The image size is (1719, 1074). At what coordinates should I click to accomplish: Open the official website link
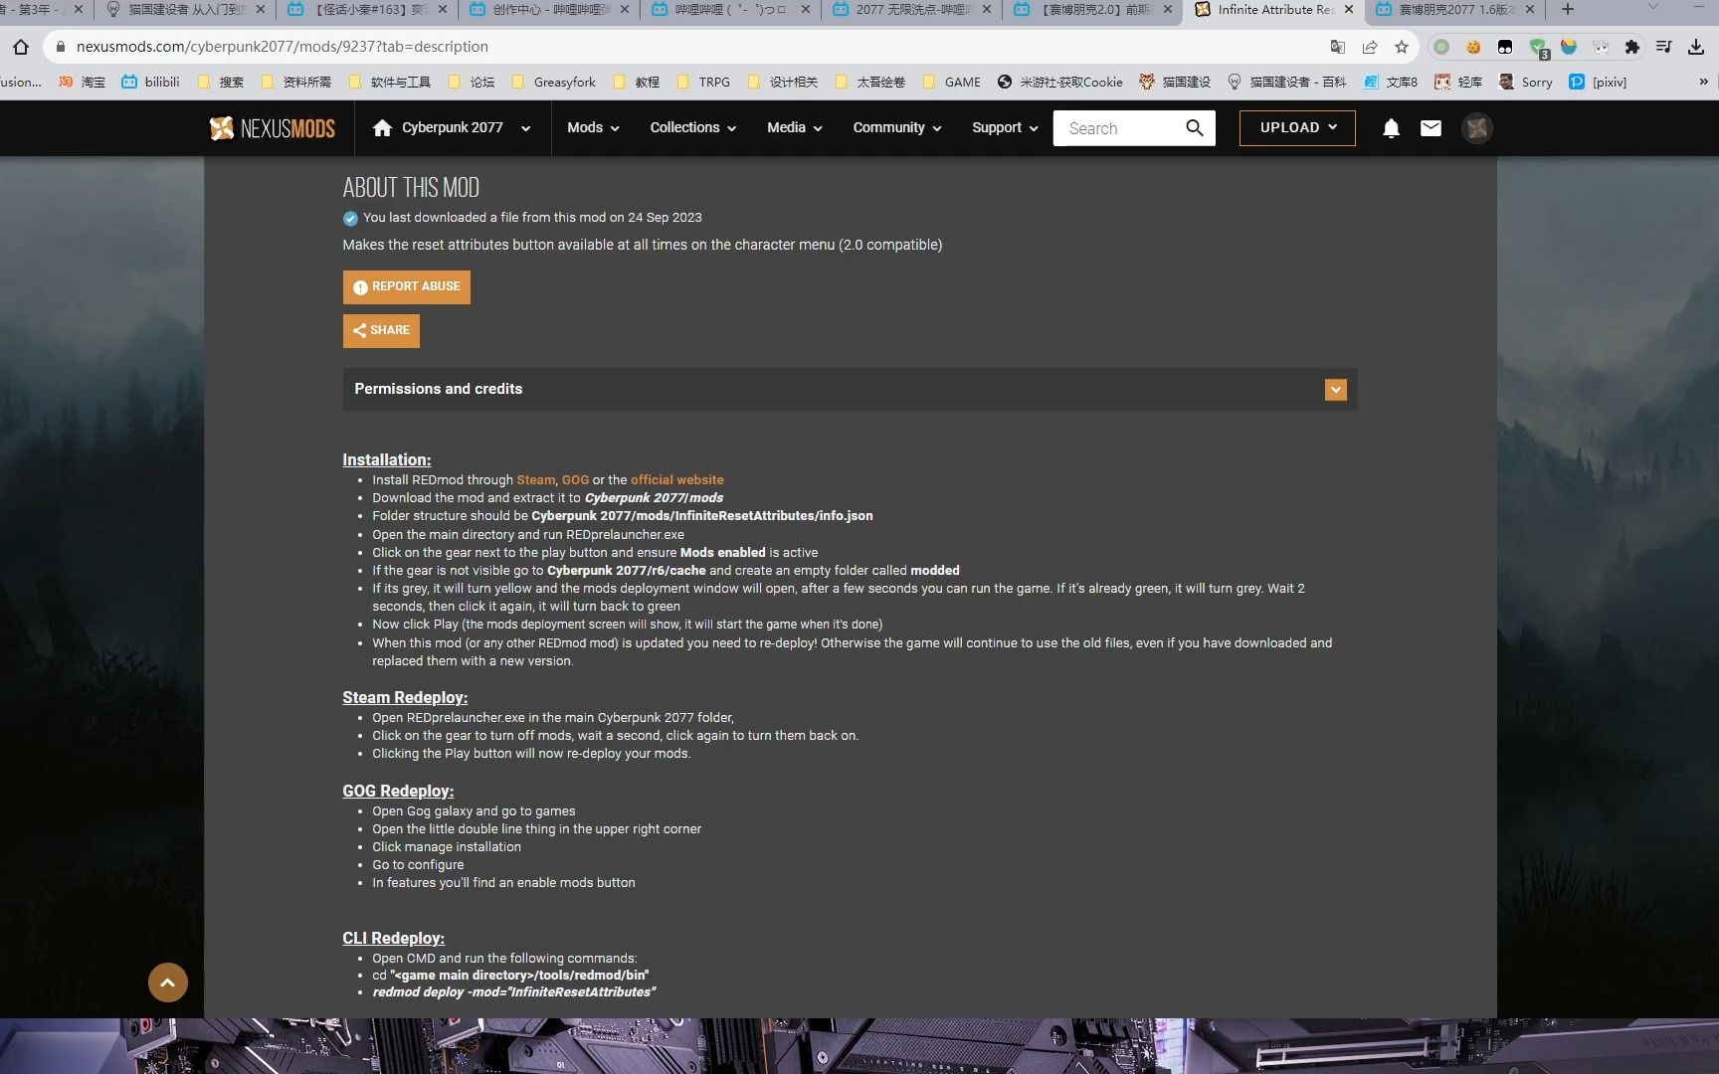coord(676,479)
